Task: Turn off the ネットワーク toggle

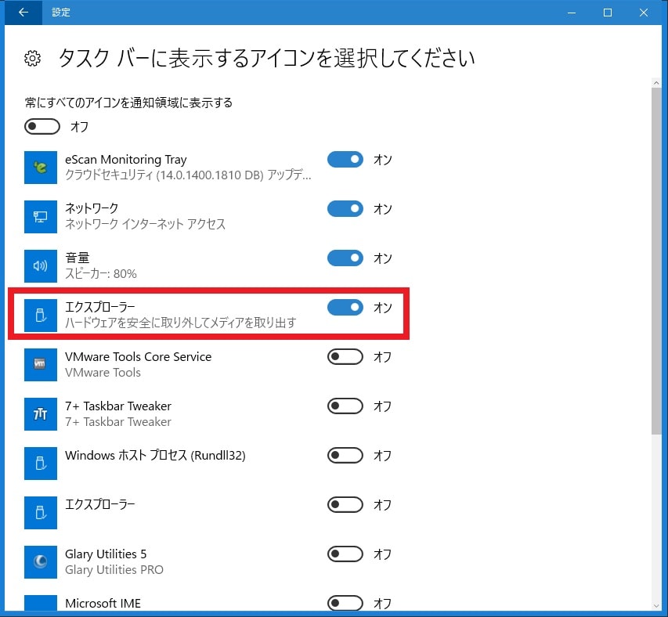Action: pyautogui.click(x=345, y=208)
